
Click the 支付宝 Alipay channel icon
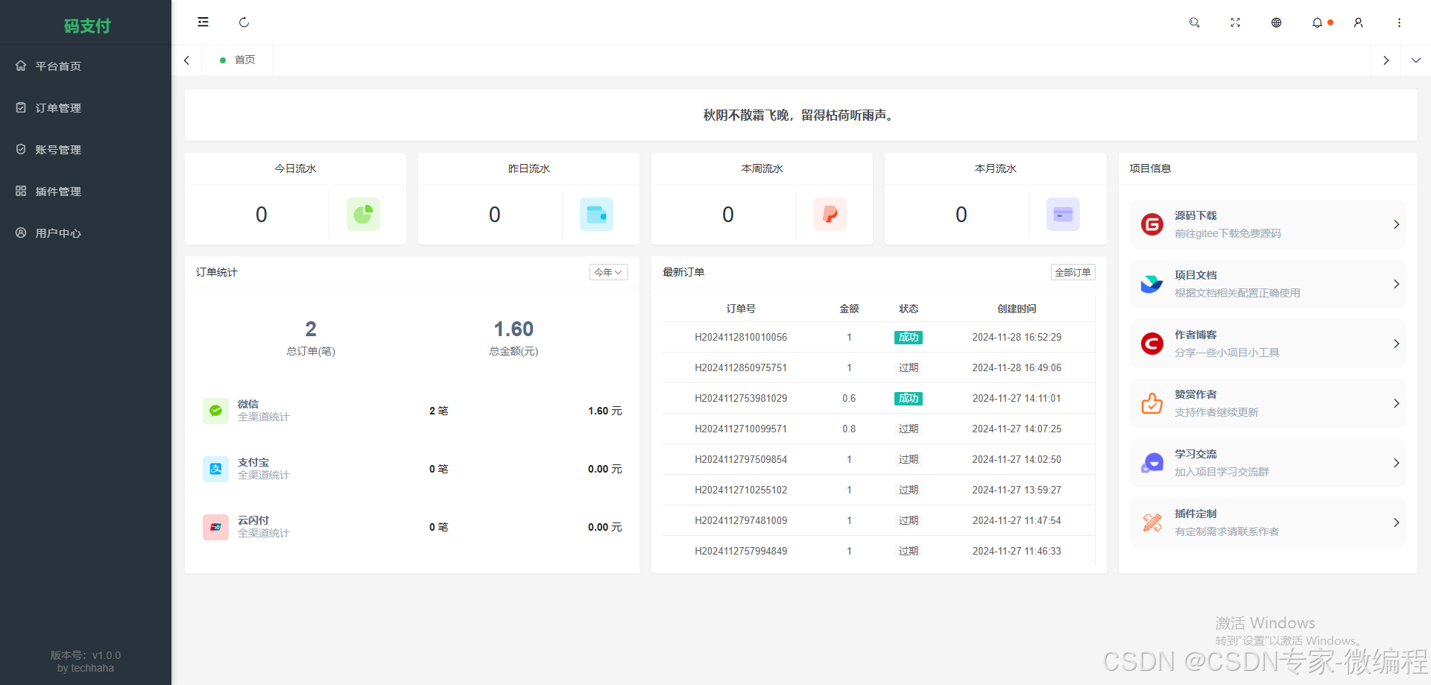click(215, 469)
